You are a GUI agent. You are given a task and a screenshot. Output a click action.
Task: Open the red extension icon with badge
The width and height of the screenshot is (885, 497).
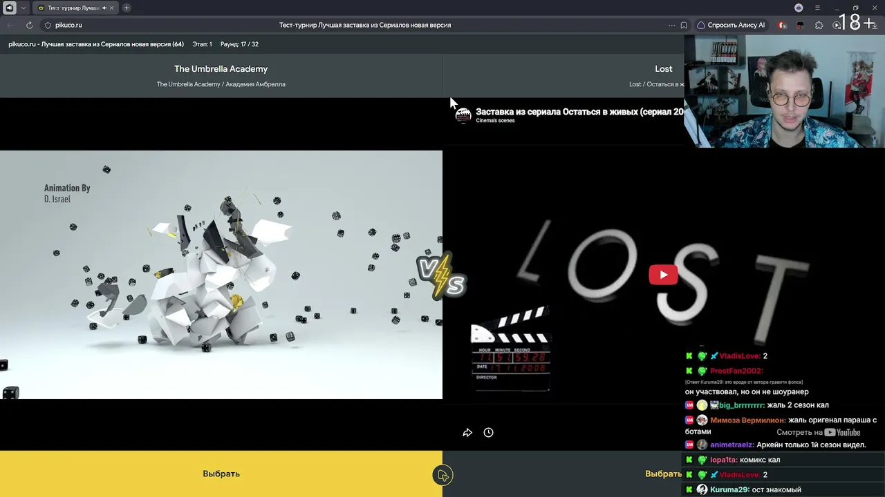pos(782,25)
